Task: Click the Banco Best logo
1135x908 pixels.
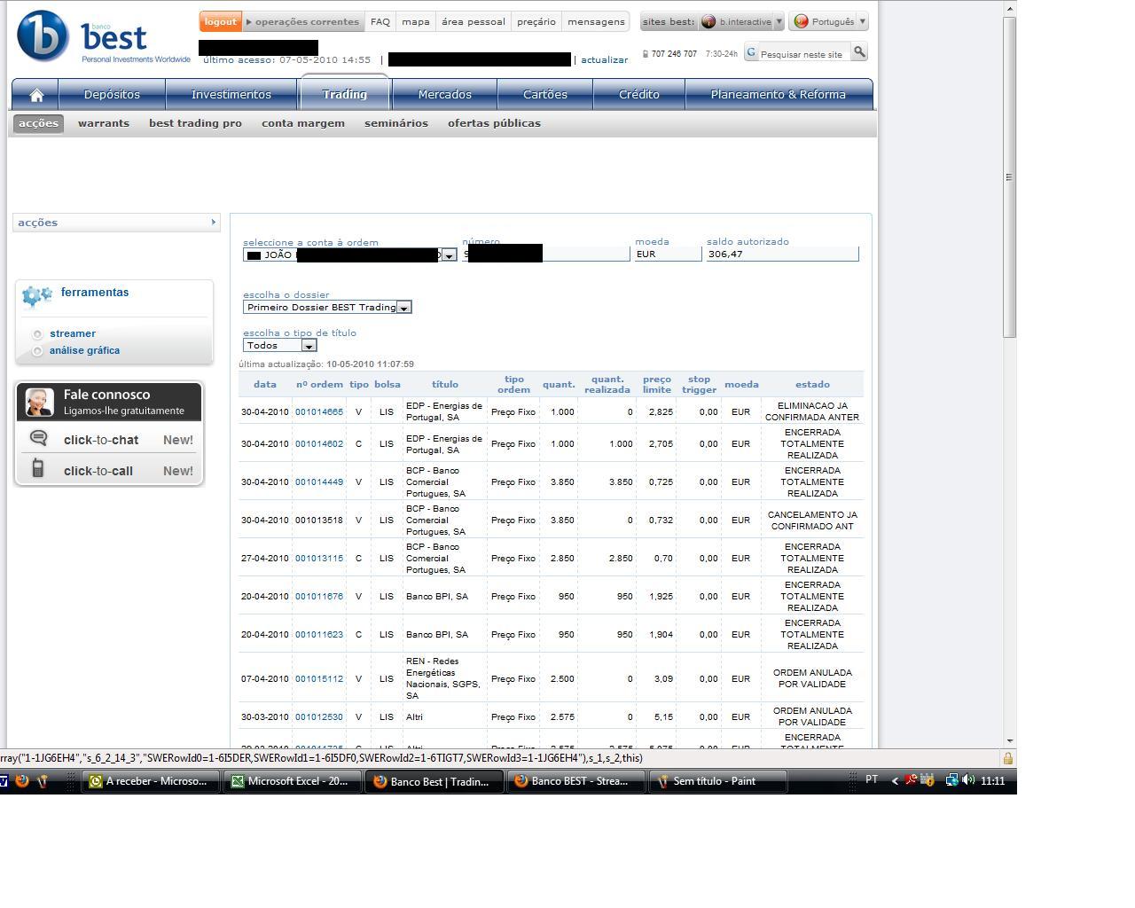Action: (x=103, y=36)
